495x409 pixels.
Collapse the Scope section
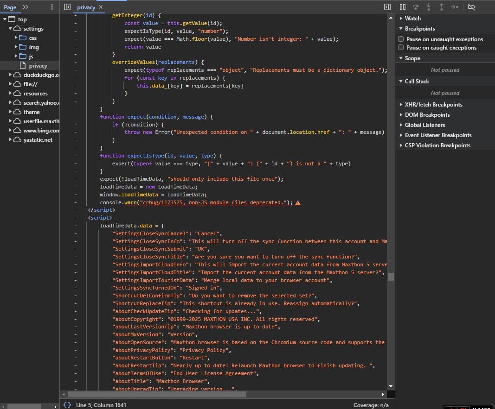pos(401,58)
